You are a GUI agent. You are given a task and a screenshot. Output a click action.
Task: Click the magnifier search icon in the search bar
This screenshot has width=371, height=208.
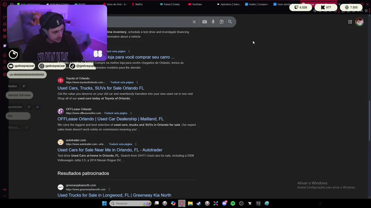tap(230, 22)
